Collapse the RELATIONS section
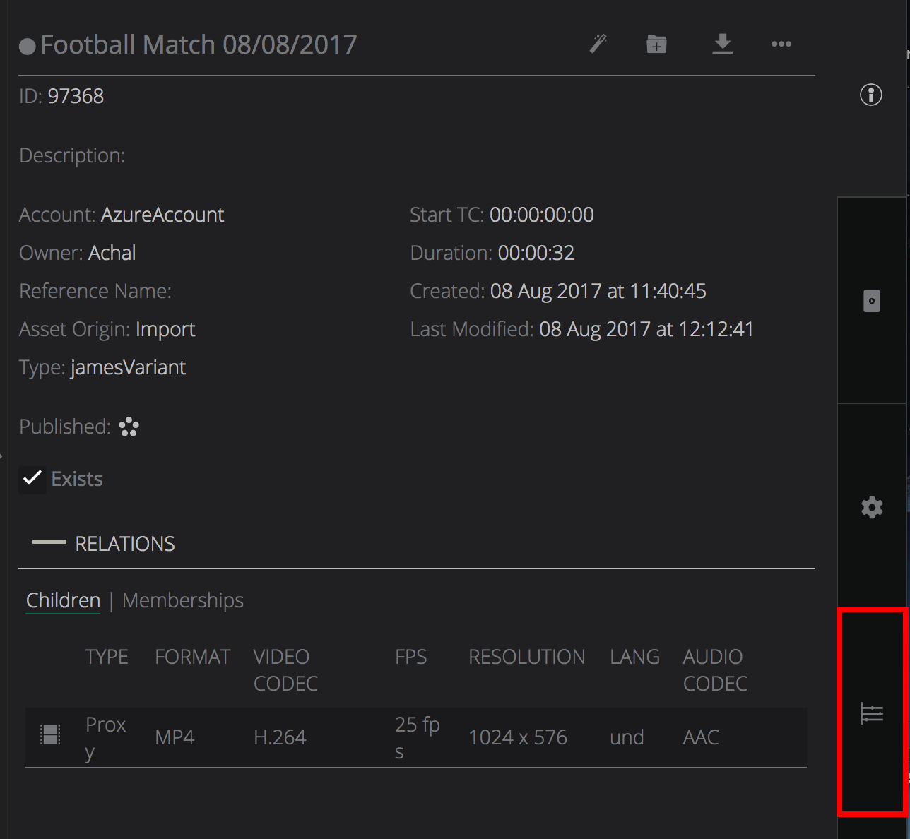 click(49, 542)
